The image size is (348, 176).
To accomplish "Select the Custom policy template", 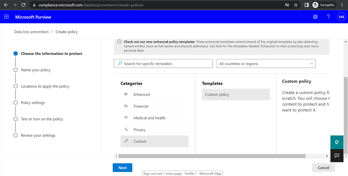I will click(x=236, y=94).
